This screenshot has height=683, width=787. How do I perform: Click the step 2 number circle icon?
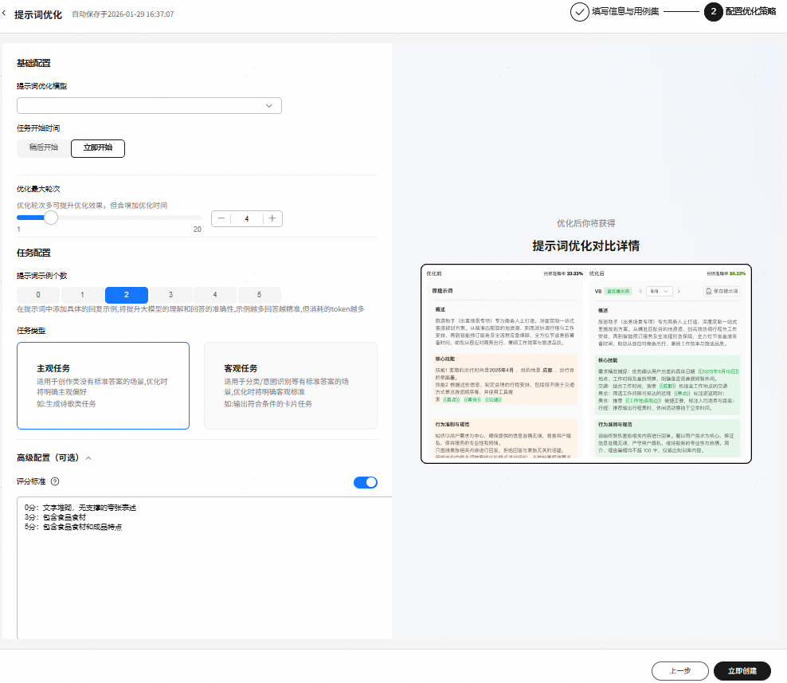tap(713, 12)
